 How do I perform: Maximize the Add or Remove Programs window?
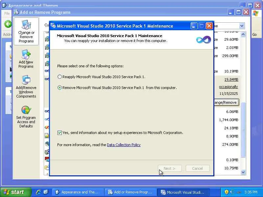[x=238, y=12]
